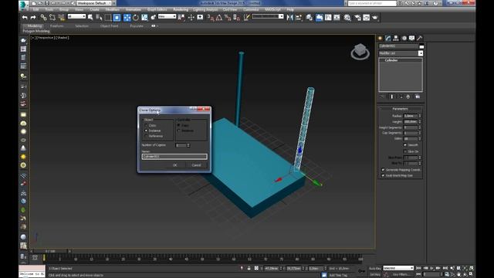
Task: Toggle the Smooth checkbox
Action: (x=405, y=145)
